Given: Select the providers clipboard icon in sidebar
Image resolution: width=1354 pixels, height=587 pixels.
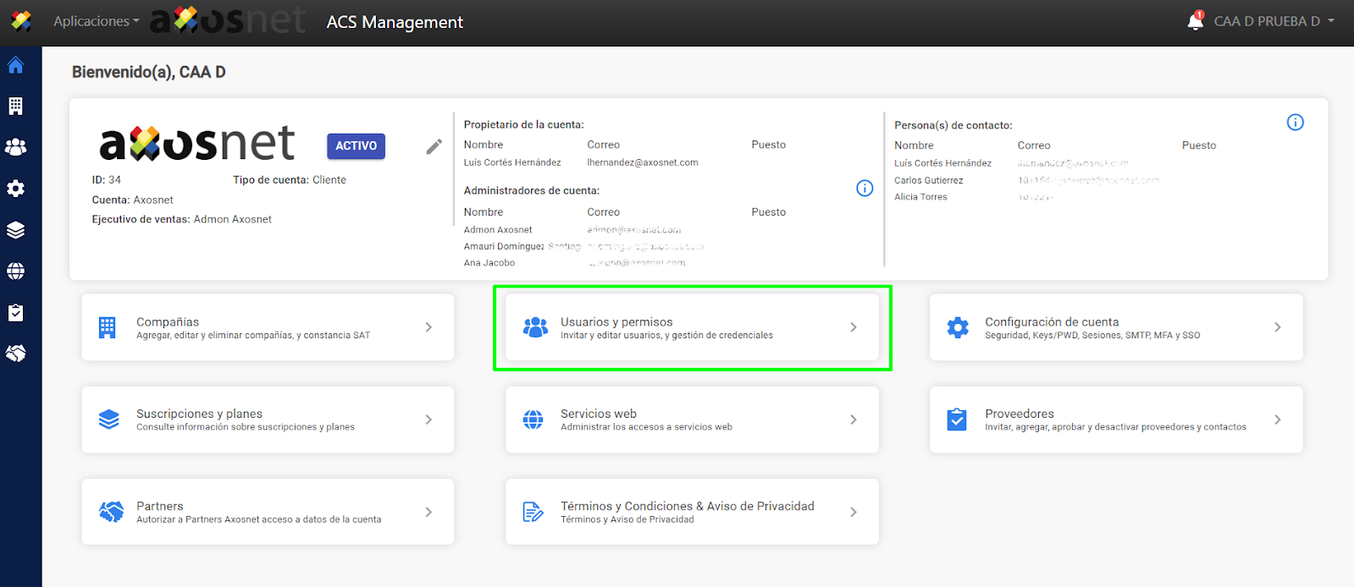Looking at the screenshot, I should [x=15, y=313].
